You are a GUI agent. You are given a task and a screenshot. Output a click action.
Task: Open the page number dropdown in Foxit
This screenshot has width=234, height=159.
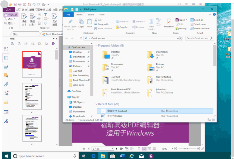[x=113, y=149]
